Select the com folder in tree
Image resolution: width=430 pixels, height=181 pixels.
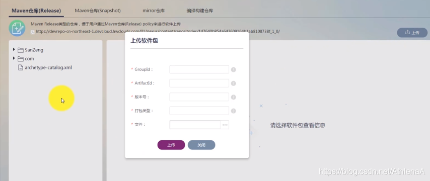pos(29,59)
